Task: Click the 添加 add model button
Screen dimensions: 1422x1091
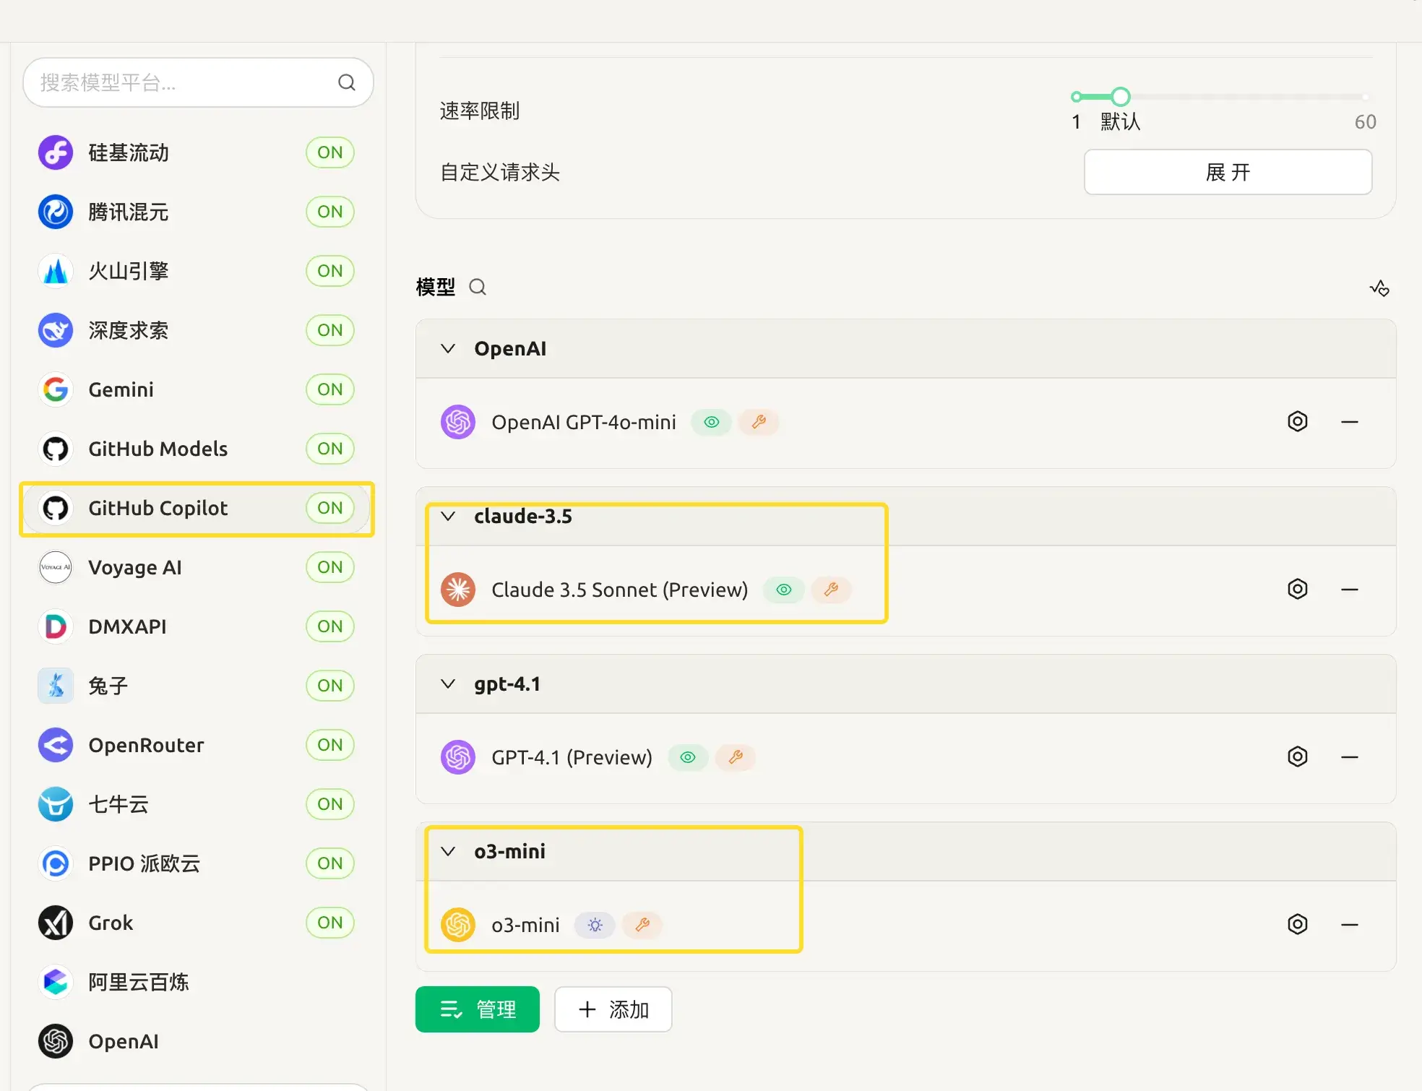Action: [613, 1009]
